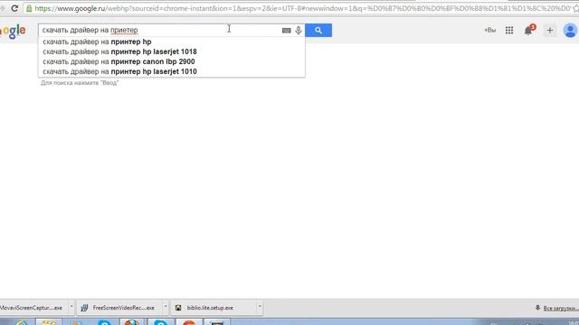Open downloaded MovaviScreenCaptur...exe file

pyautogui.click(x=31, y=308)
